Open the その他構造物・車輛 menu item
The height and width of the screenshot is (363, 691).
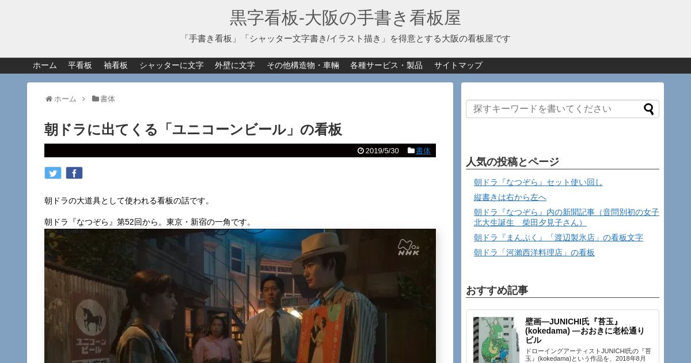coord(303,66)
